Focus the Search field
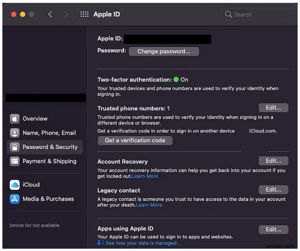The height and width of the screenshot is (251, 300). (x=256, y=14)
